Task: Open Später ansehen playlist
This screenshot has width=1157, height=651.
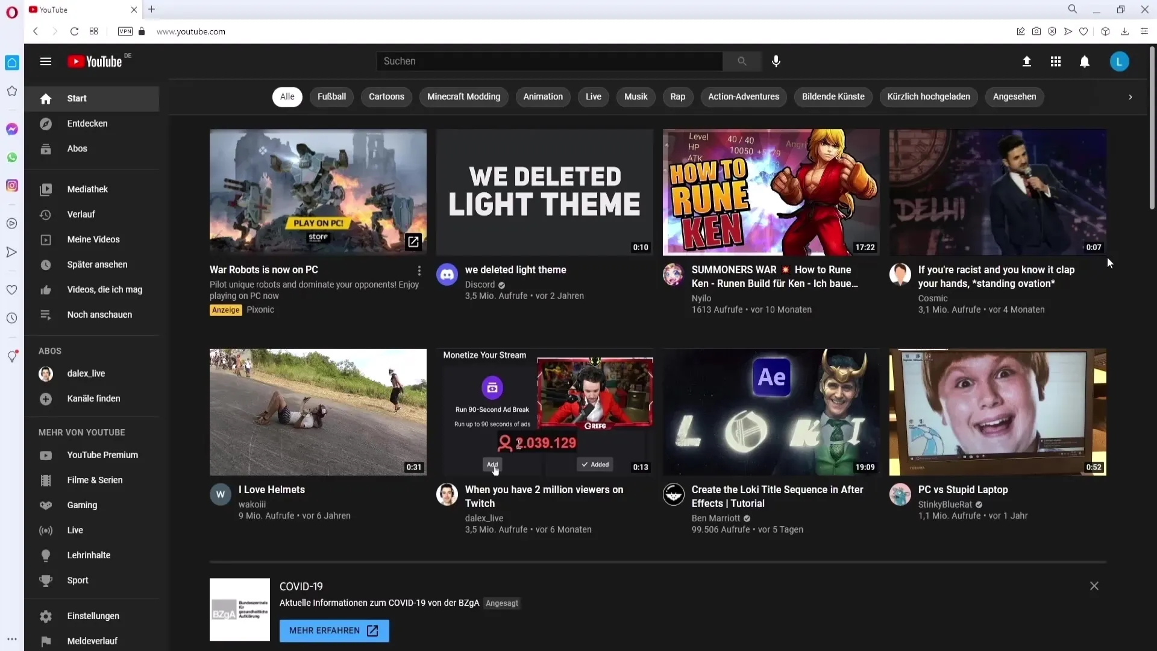Action: tap(92, 265)
